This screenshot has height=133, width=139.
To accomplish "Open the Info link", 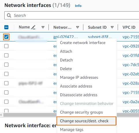I will 78,6.
